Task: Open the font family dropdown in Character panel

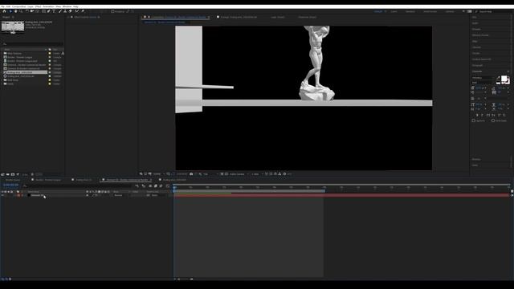Action: pyautogui.click(x=483, y=78)
